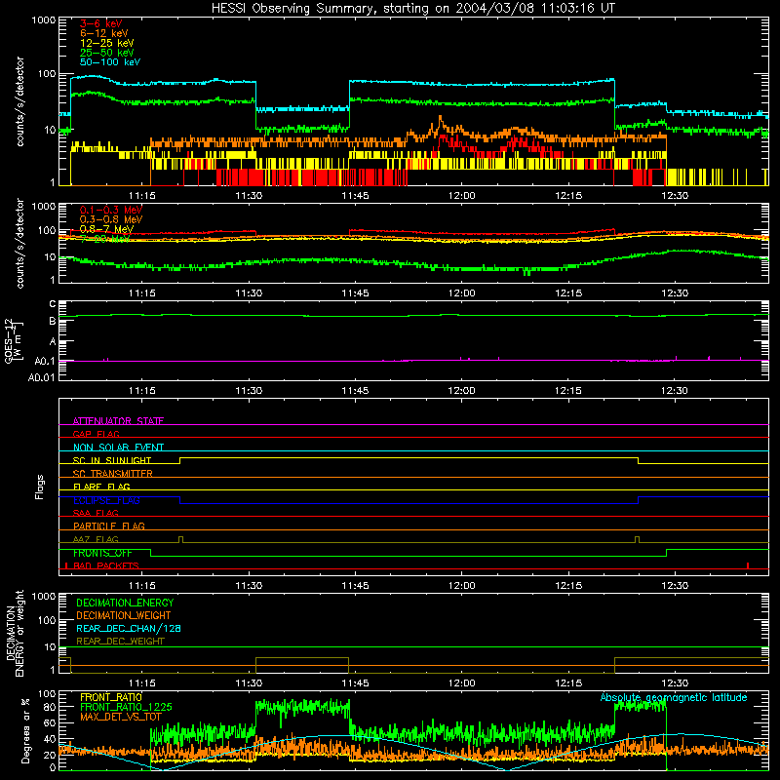Click the 12:00 tick under the keV plot
Viewport: 780px width, 780px height.
461,196
